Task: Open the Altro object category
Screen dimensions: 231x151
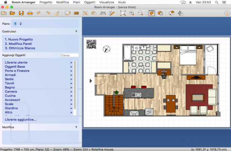Action: pos(38,112)
